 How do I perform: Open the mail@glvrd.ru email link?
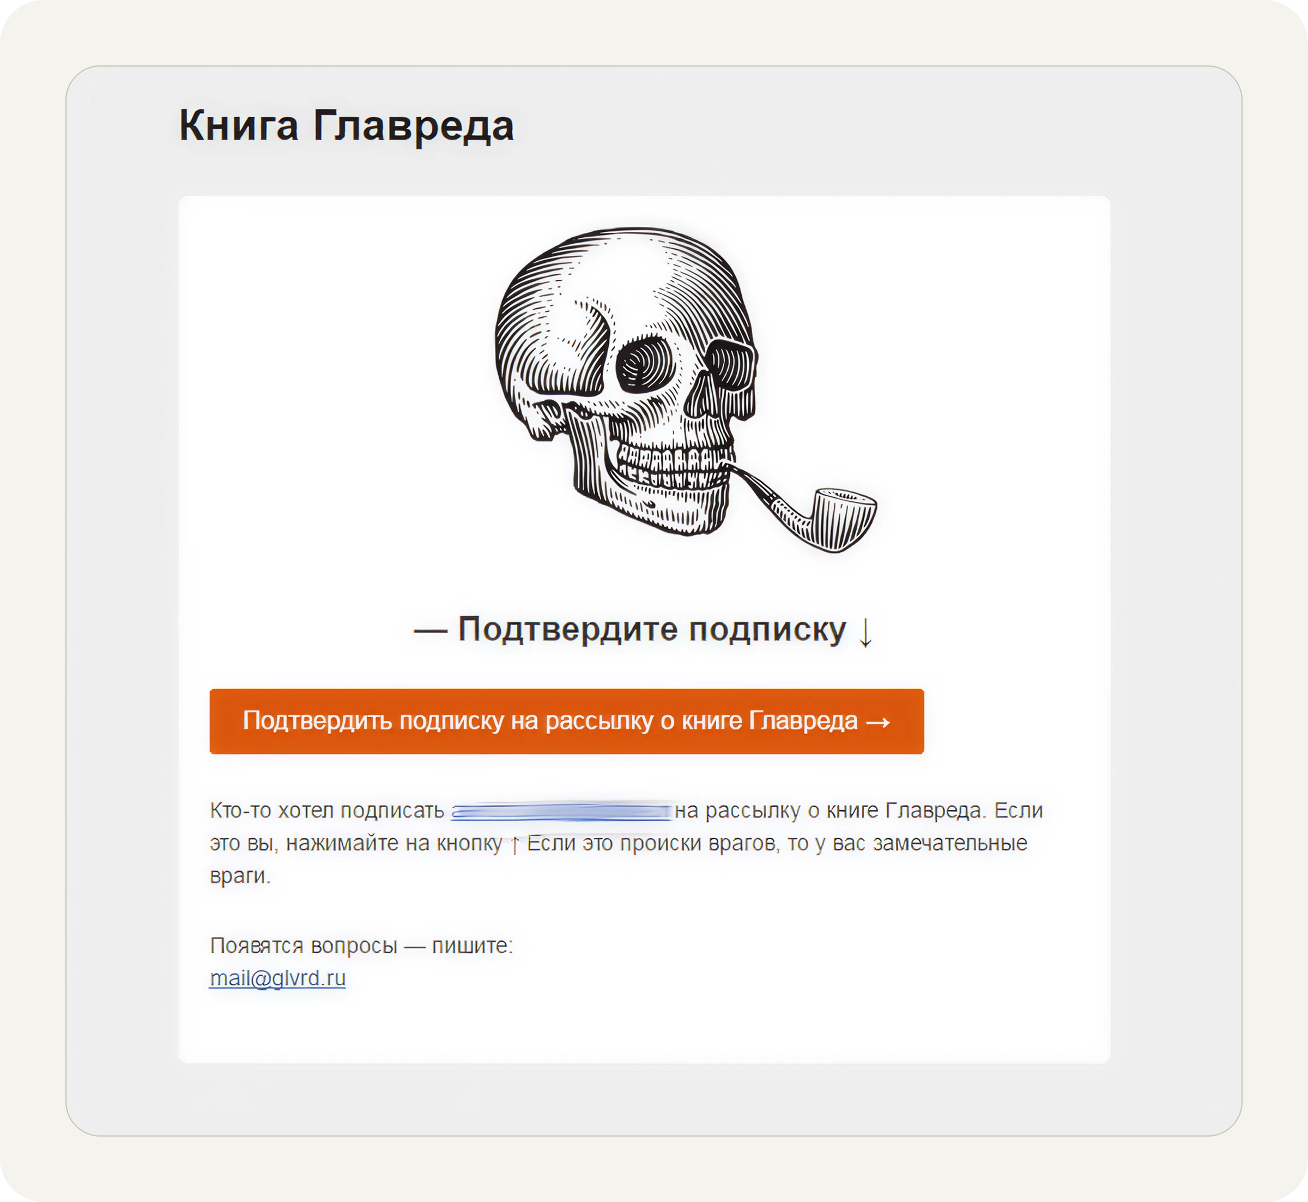277,978
